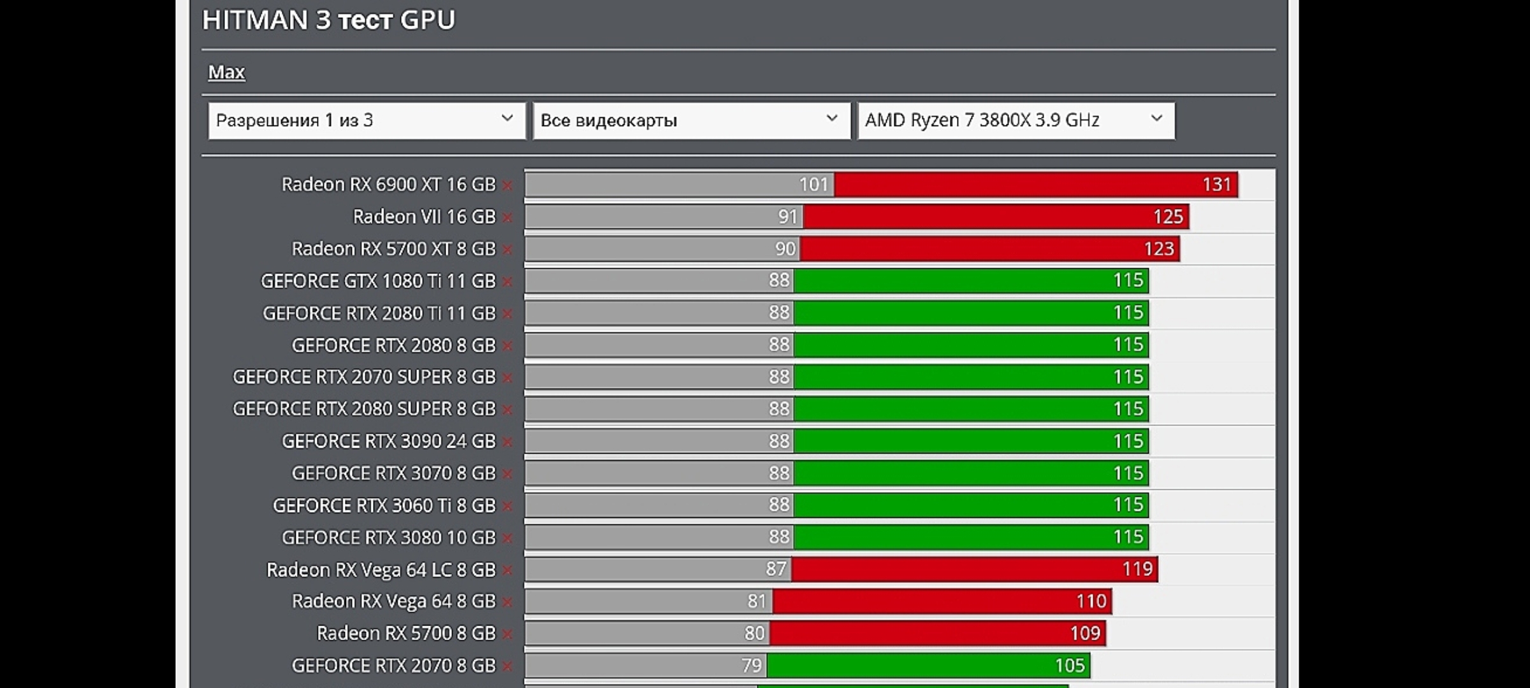Remove Radeon RX 5700 XT row
Viewport: 1530px width, 688px height.
pos(507,249)
